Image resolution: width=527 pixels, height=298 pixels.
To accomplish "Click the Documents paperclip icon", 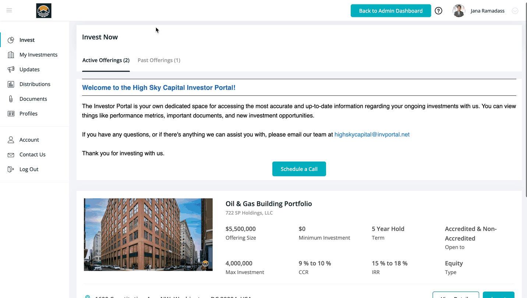I will [x=11, y=99].
